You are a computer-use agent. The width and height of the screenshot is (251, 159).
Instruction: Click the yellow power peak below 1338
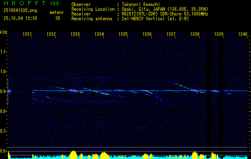click(195, 155)
